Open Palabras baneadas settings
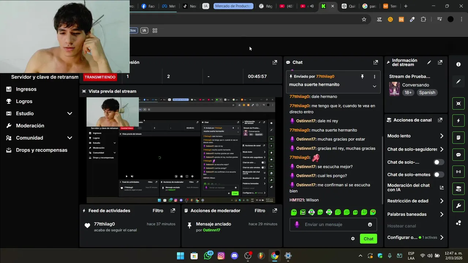 [415, 214]
